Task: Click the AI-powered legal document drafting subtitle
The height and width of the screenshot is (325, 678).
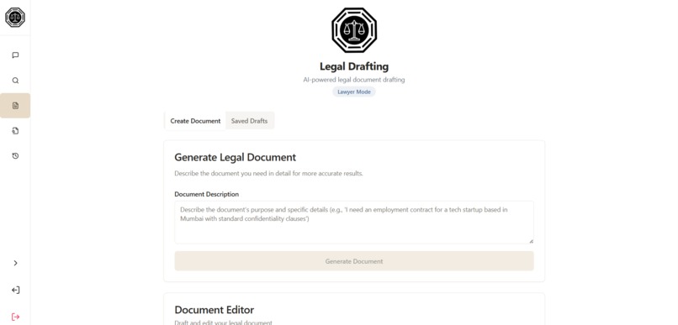Action: coord(354,80)
